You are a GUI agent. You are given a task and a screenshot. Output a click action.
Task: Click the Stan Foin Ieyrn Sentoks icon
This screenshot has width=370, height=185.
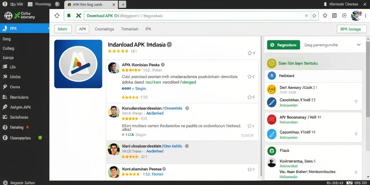(271, 63)
